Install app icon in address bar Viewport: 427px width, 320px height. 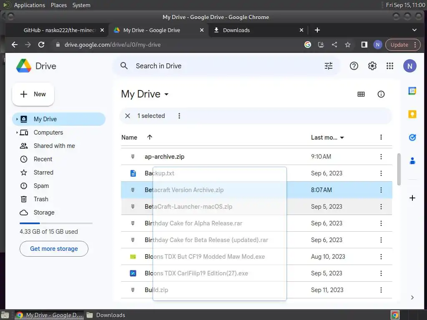[321, 45]
